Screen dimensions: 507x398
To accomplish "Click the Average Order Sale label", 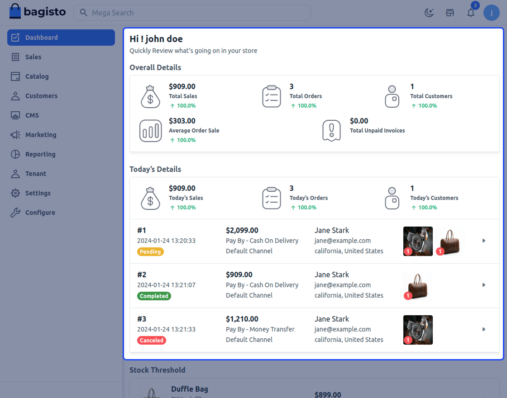I will point(194,131).
